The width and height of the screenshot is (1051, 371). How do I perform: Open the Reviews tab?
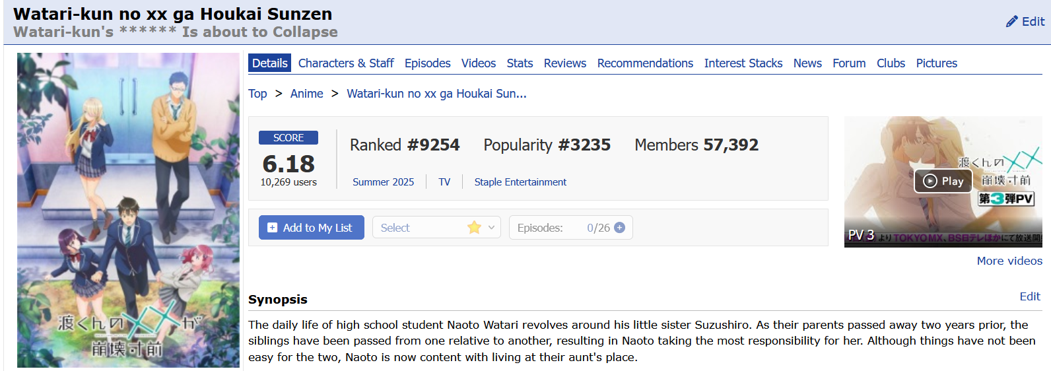564,63
